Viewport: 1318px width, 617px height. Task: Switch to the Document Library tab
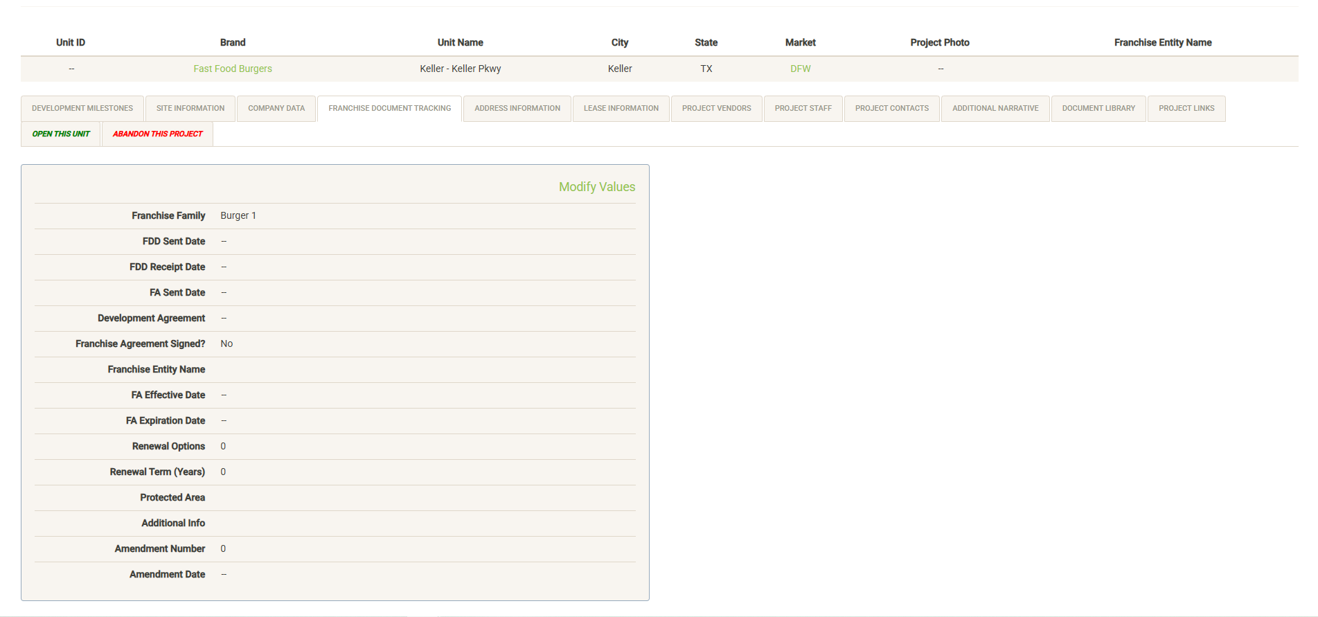pos(1098,109)
